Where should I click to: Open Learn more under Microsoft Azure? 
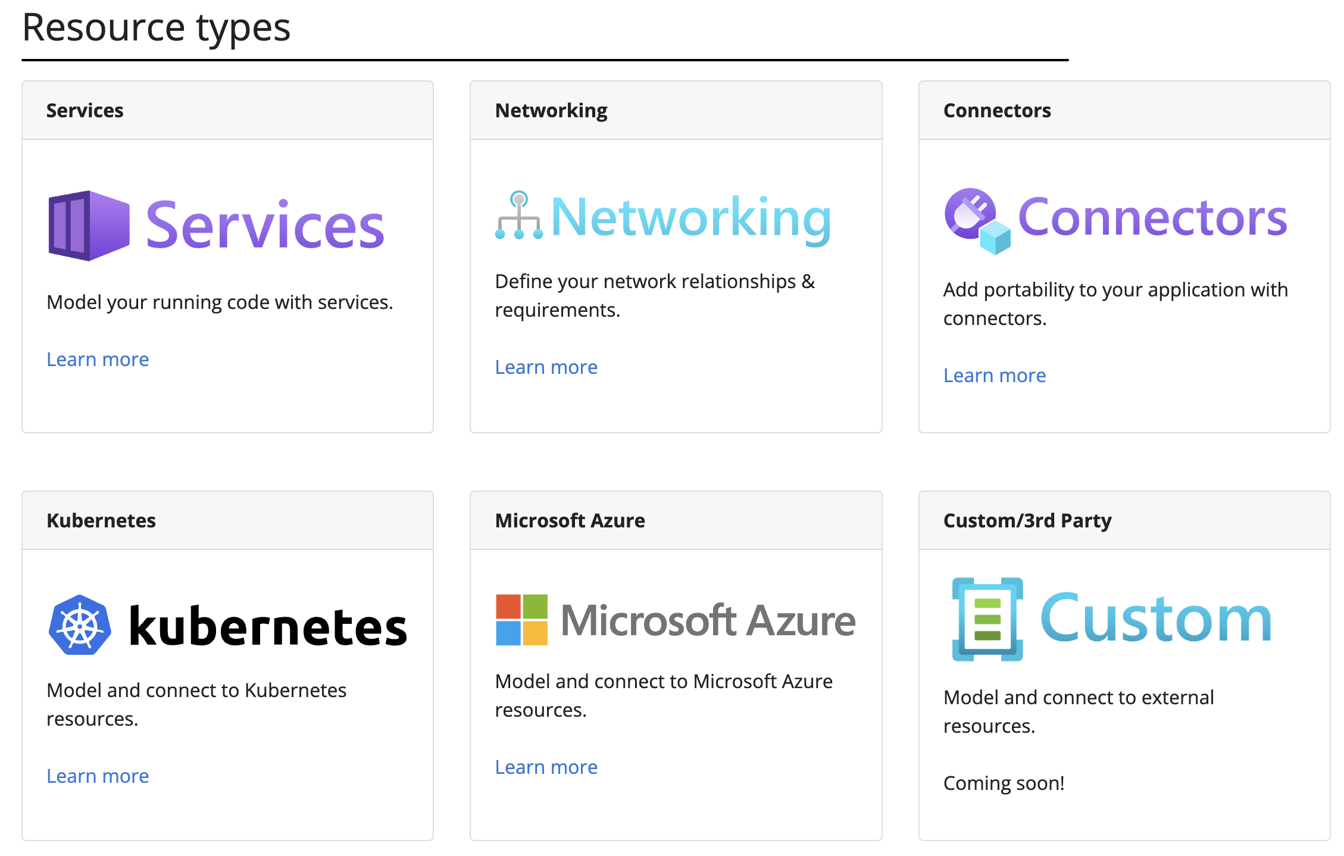(x=546, y=767)
